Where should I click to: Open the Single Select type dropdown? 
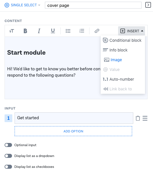click(23, 5)
